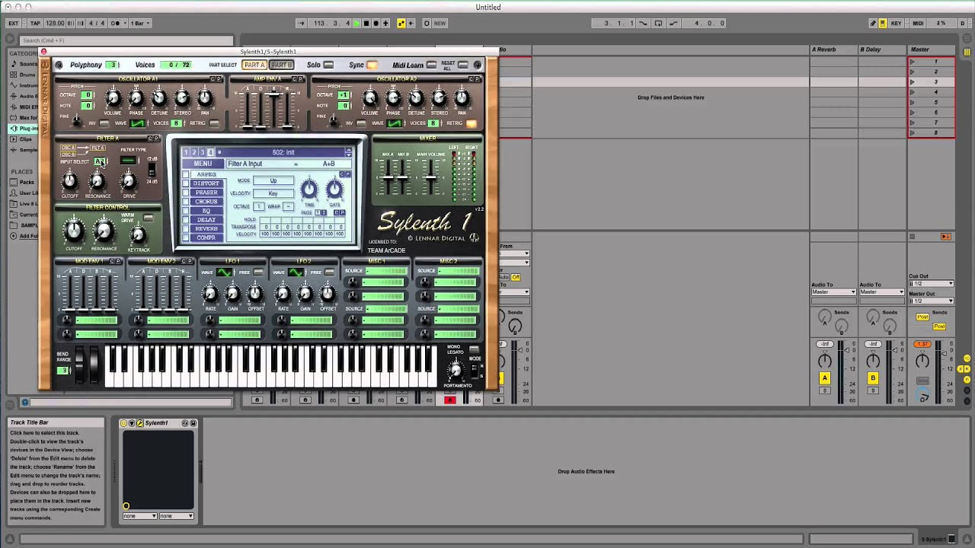Viewport: 975px width, 548px height.
Task: Click the punch-in switch icon
Action: (x=642, y=23)
